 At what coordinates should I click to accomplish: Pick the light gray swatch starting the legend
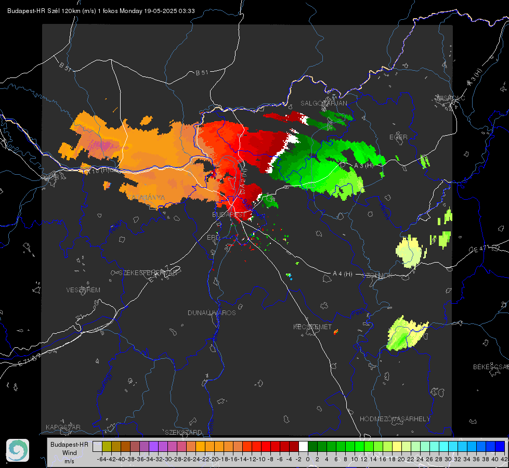pyautogui.click(x=97, y=447)
